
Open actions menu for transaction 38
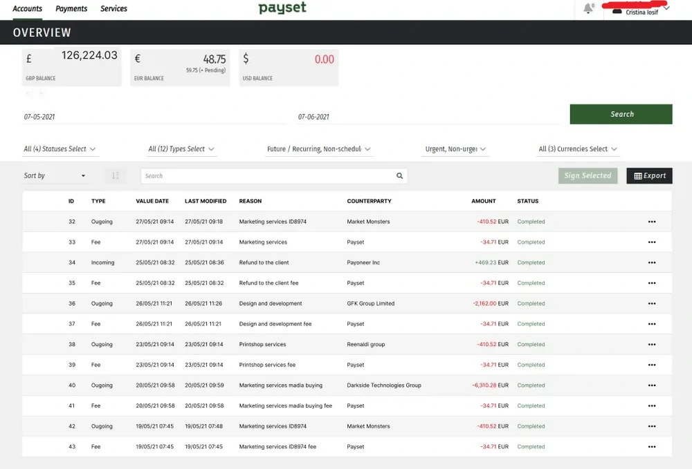click(x=651, y=345)
